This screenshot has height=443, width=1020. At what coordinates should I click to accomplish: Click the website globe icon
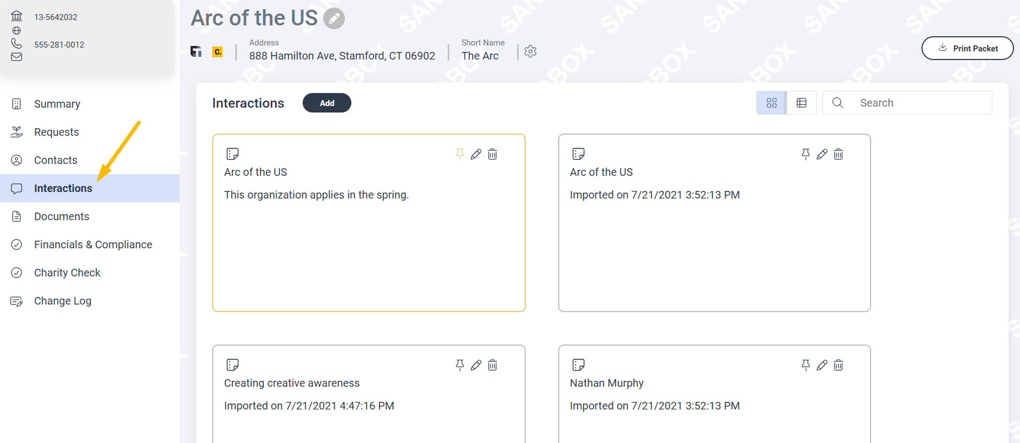tap(17, 31)
